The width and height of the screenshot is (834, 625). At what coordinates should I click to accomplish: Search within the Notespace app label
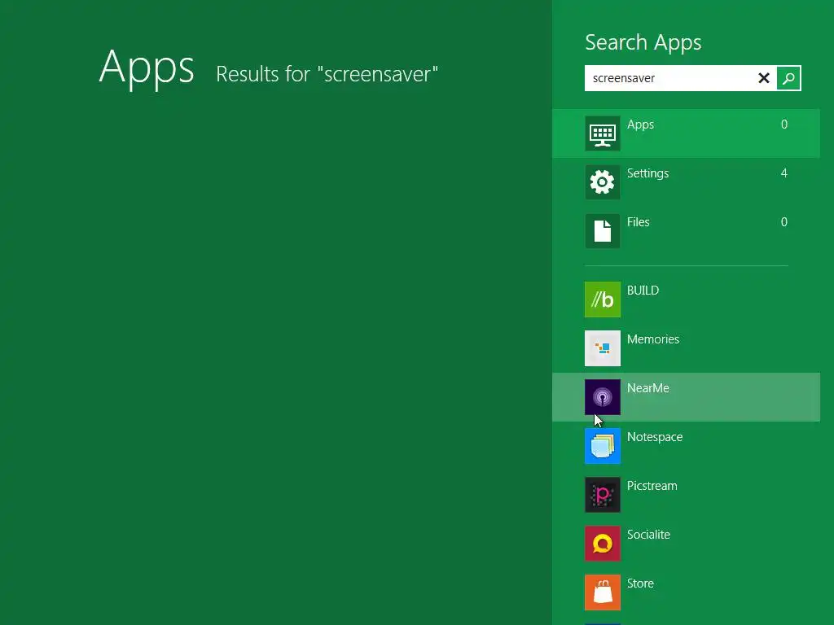655,437
